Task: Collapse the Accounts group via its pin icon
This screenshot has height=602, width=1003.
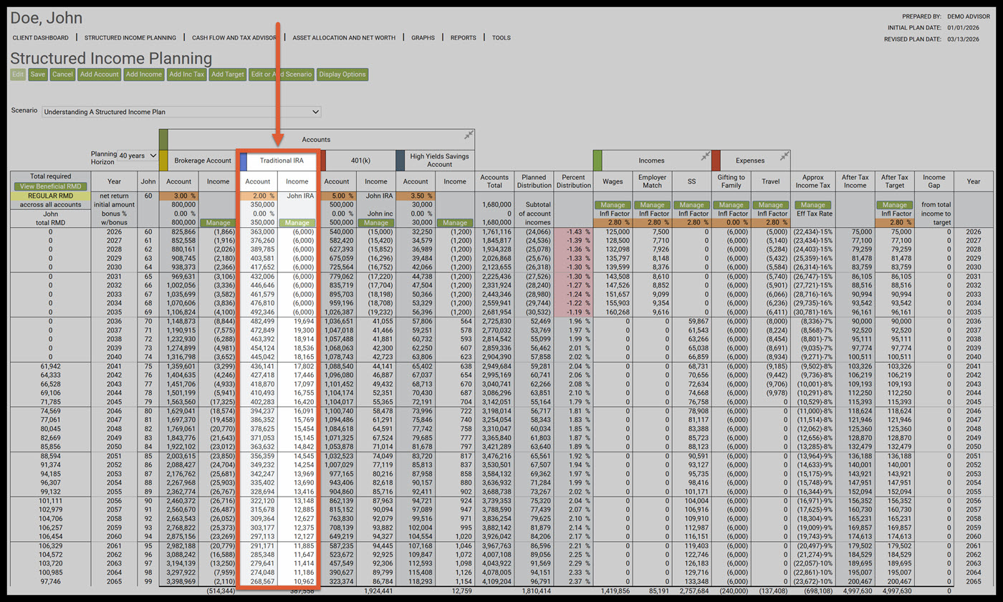Action: (x=469, y=135)
